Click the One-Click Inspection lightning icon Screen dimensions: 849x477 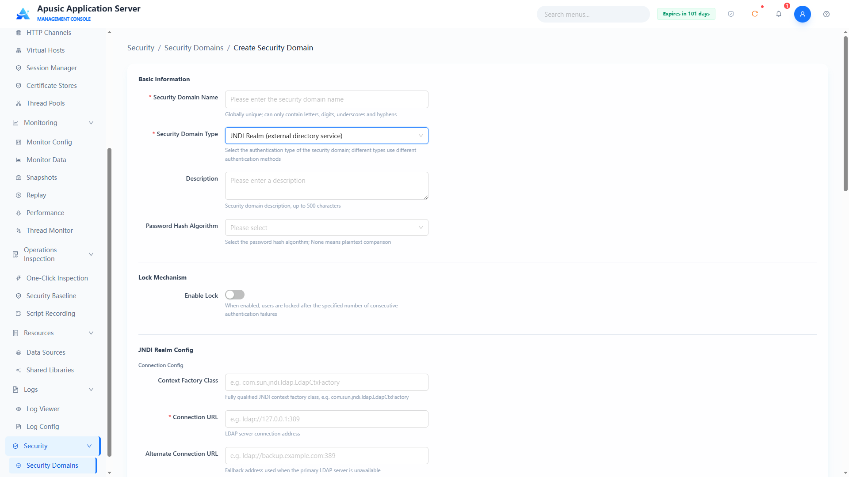coord(19,278)
